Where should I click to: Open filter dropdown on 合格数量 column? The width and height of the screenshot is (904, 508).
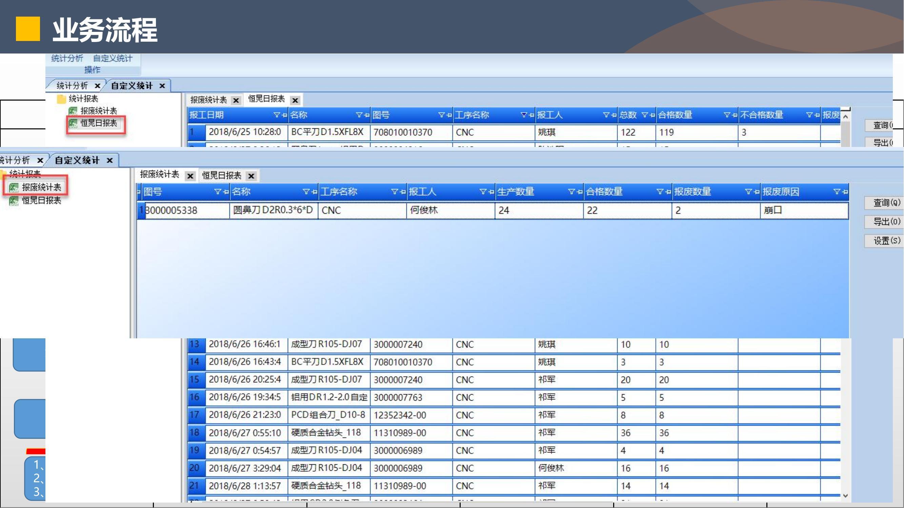pos(660,192)
